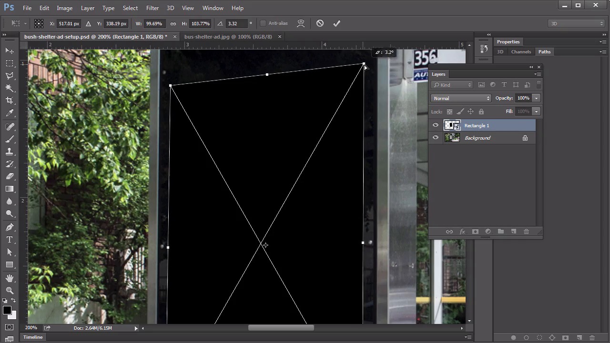The height and width of the screenshot is (343, 610).
Task: Hide the Rectangle 1 layer
Action: (436, 125)
